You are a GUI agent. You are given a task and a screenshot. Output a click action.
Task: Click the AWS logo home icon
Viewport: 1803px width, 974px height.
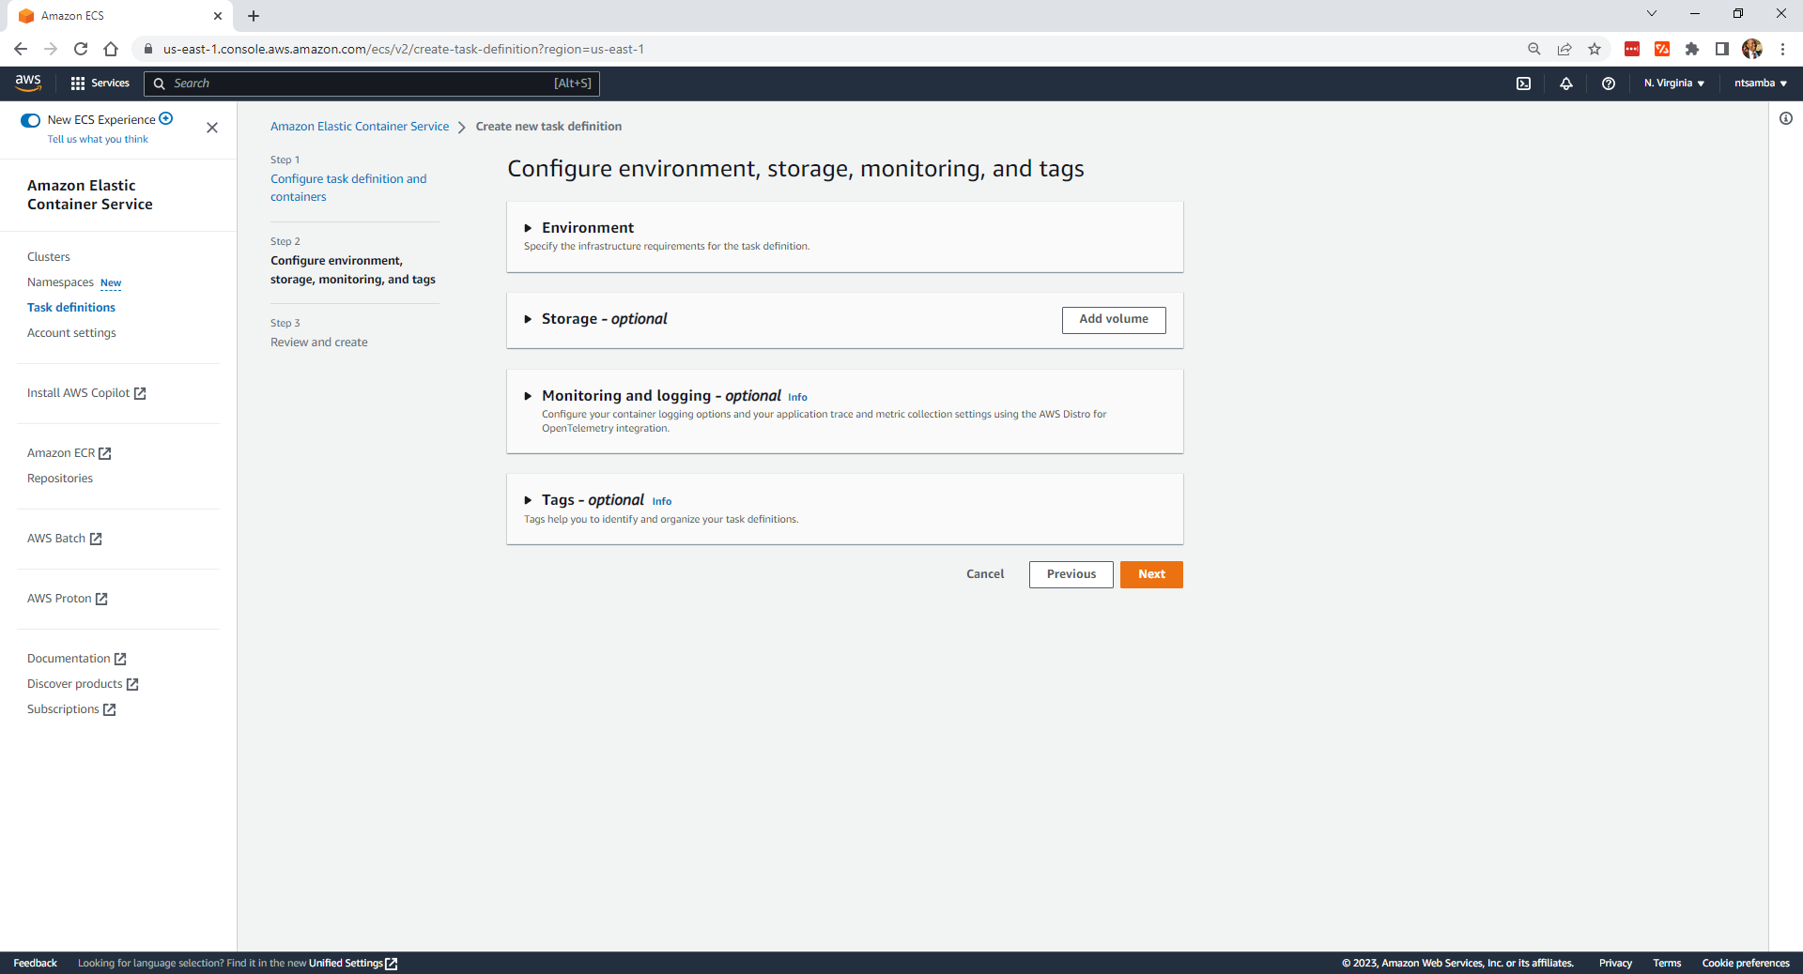pos(28,83)
